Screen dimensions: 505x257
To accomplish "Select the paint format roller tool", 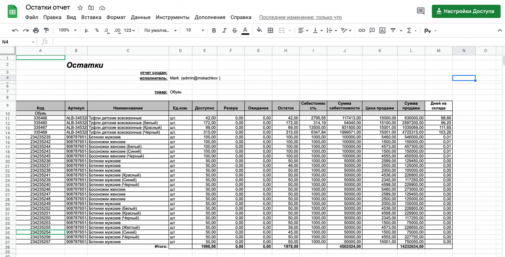I will [46, 30].
